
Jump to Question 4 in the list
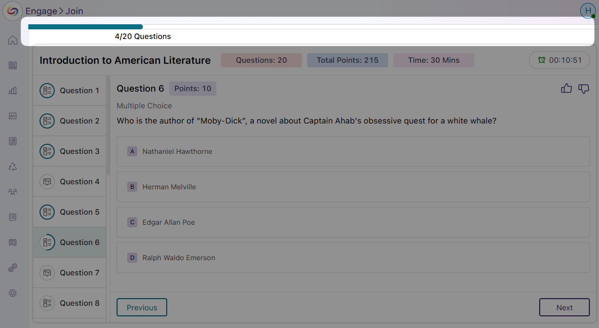pyautogui.click(x=70, y=182)
